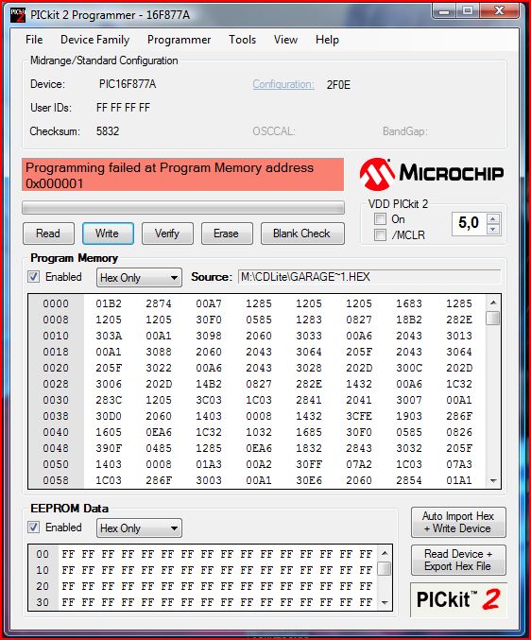Click first FF cell in EEPROM row 00

tap(68, 554)
